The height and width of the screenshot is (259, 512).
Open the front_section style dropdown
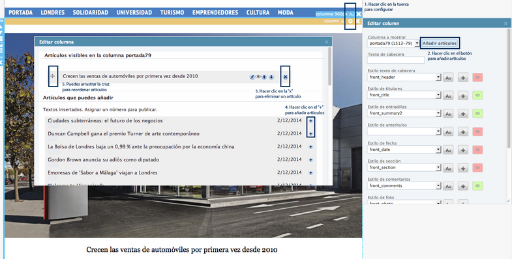(x=404, y=167)
